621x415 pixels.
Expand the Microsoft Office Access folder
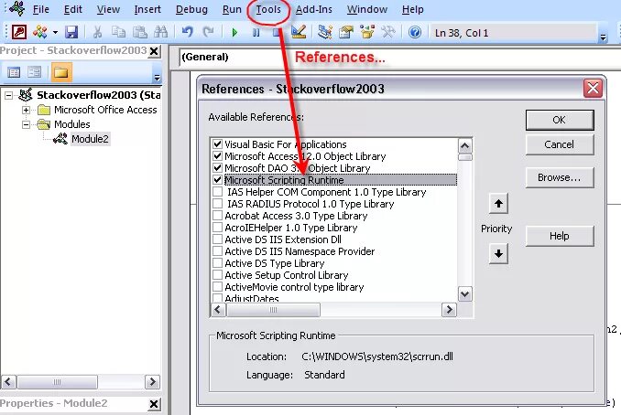26,110
